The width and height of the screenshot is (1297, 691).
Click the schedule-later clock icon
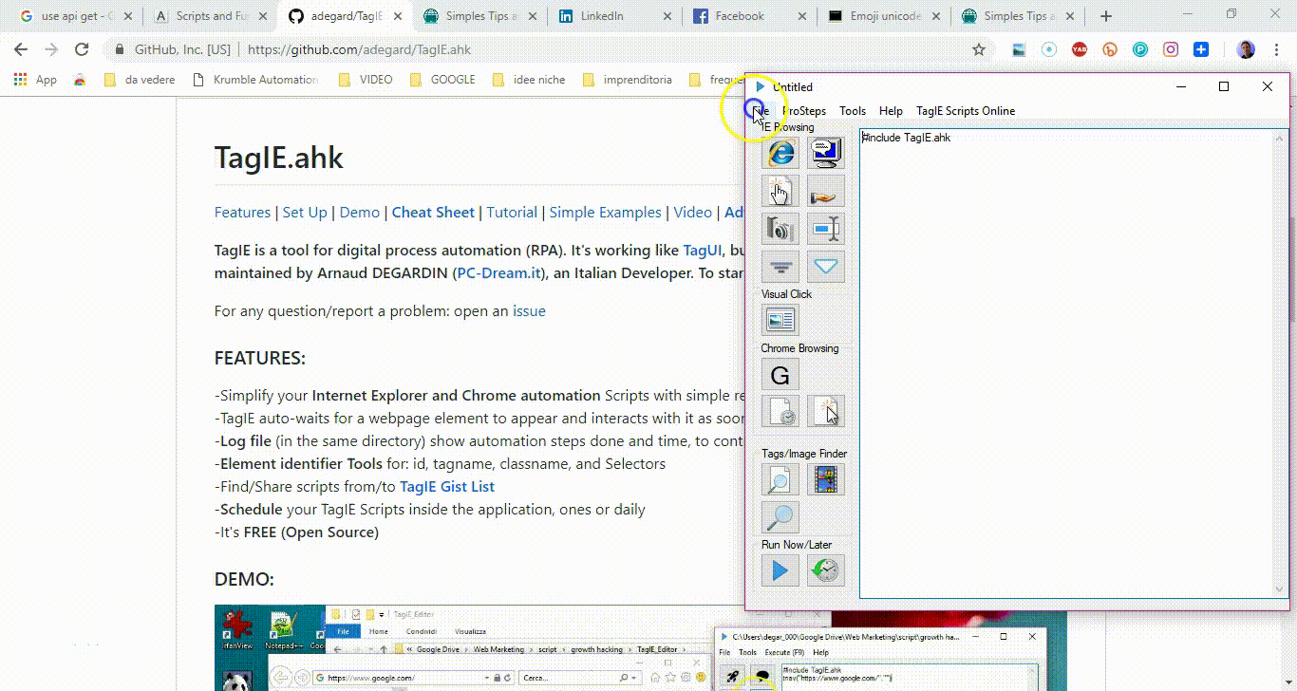pyautogui.click(x=826, y=570)
